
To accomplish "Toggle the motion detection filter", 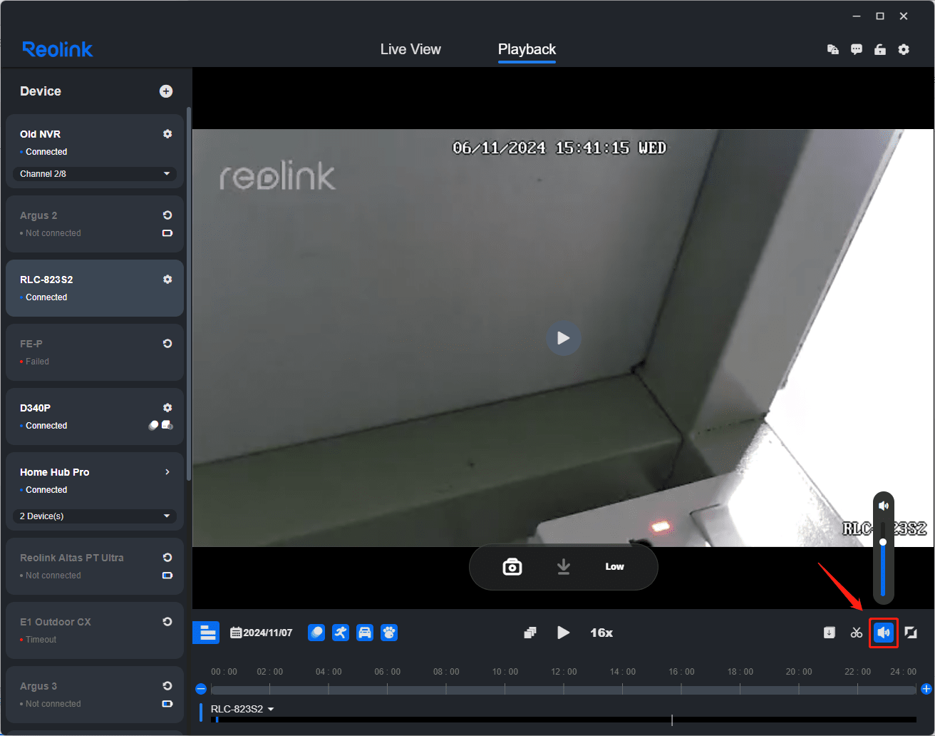I will tap(316, 633).
